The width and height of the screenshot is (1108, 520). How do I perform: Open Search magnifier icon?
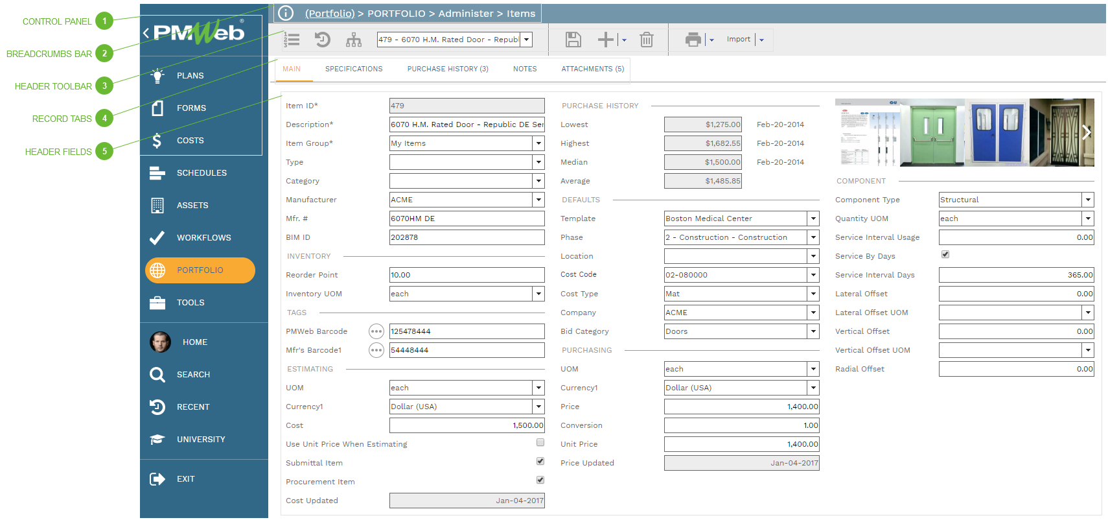tap(157, 375)
